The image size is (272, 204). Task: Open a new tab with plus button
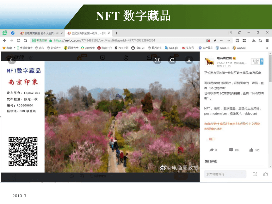[116, 33]
